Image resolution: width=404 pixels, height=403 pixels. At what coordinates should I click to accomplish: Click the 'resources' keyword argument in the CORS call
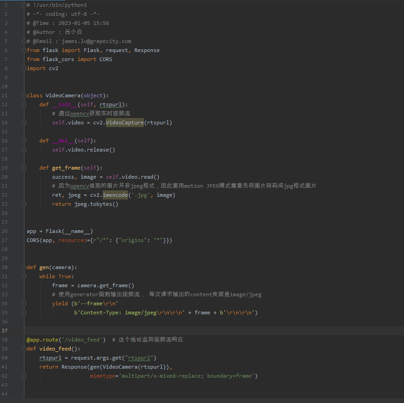[73, 240]
